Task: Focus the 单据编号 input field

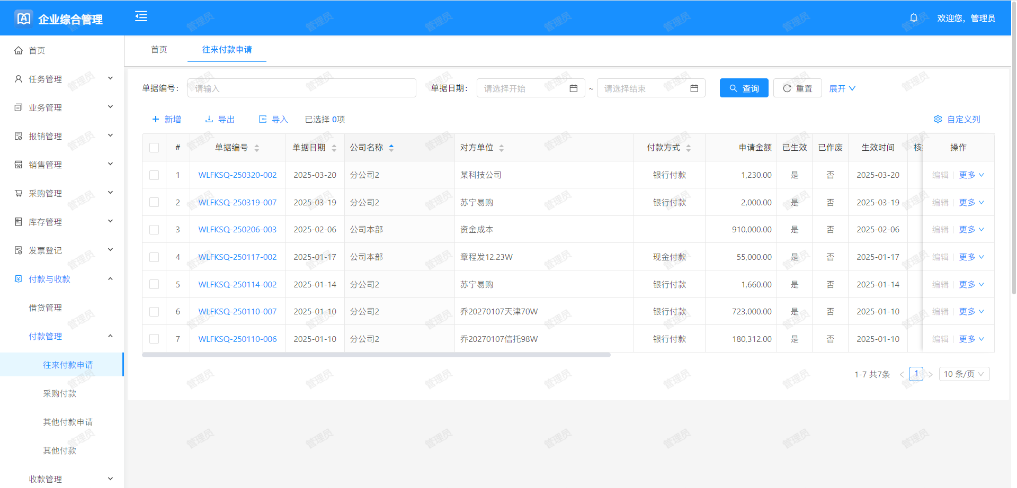Action: pos(302,88)
